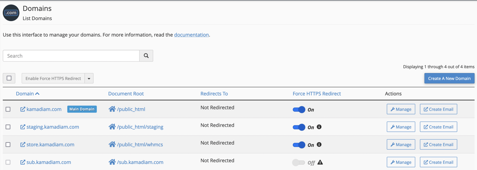Click home icon beside /public_html/staging
This screenshot has height=170, width=477.
tap(112, 127)
